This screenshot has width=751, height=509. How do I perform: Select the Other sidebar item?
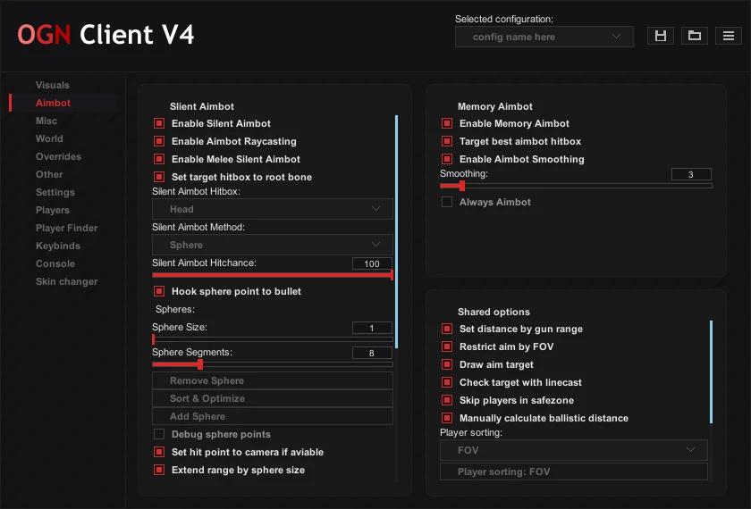(49, 175)
